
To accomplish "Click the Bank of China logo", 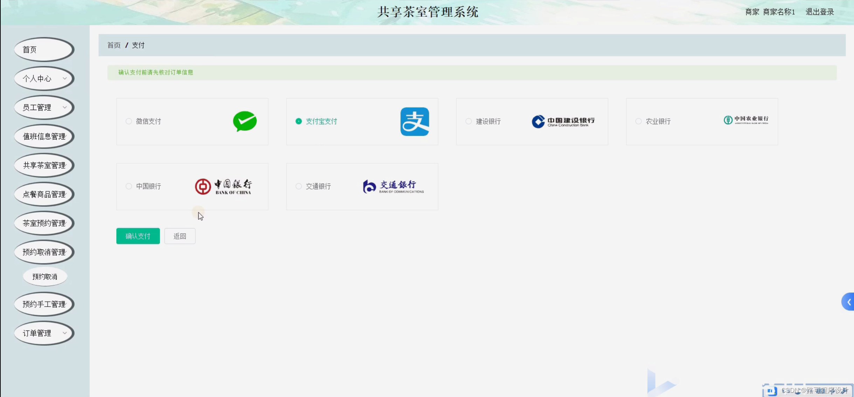I will 223,186.
